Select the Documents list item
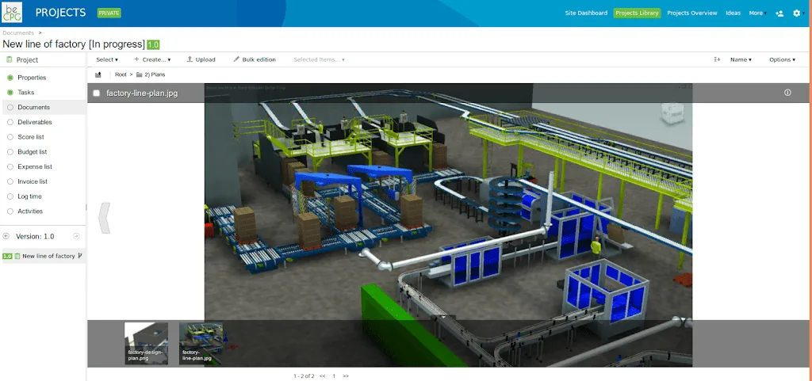Viewport: 812px width, 381px height. coord(44,107)
